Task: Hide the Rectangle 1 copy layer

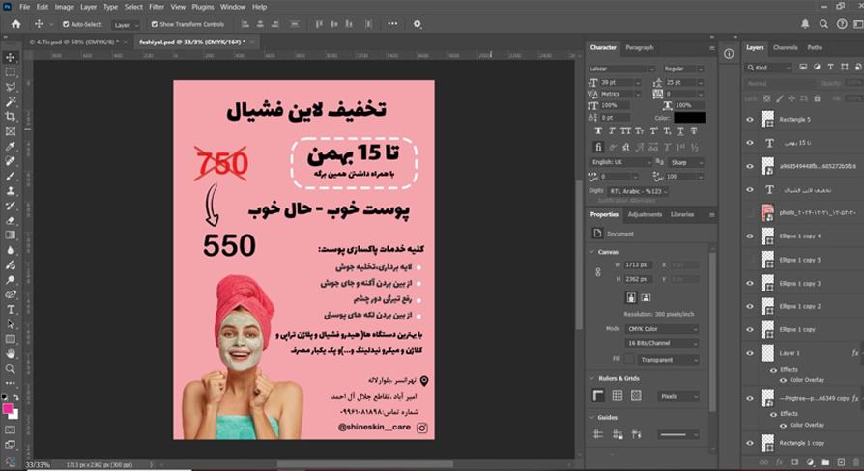Action: click(x=750, y=443)
